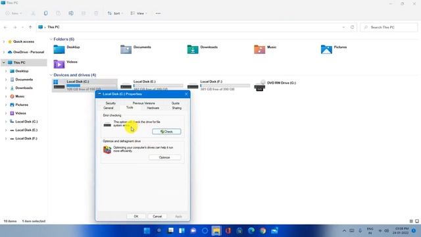This screenshot has height=237, width=421.
Task: Open the Music folder icon in Folders
Action: click(260, 49)
